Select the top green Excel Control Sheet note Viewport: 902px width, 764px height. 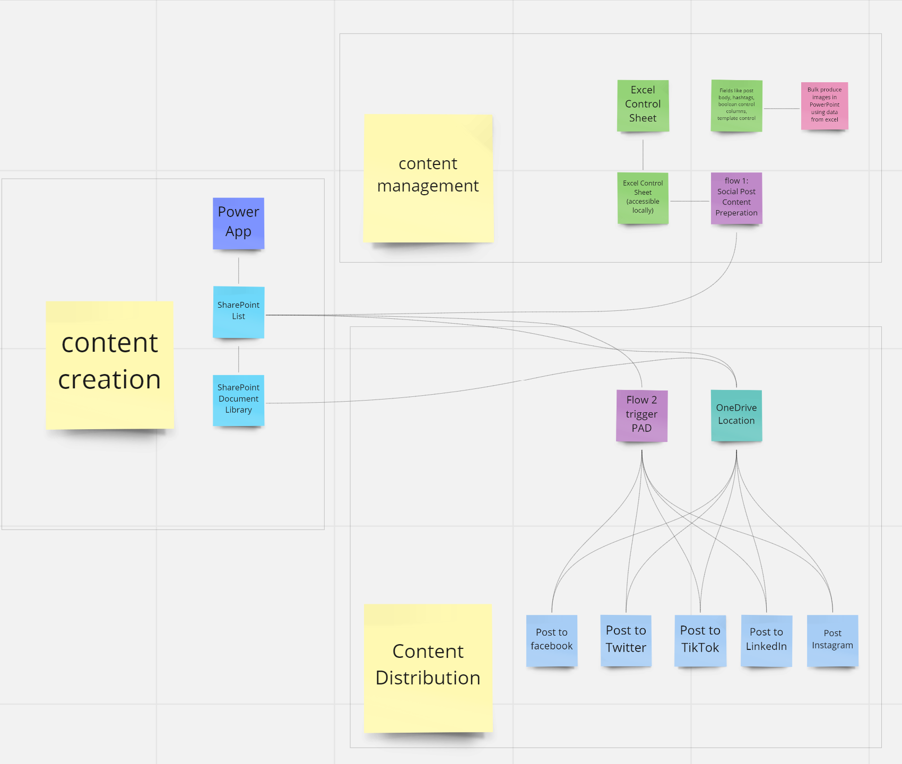point(643,105)
